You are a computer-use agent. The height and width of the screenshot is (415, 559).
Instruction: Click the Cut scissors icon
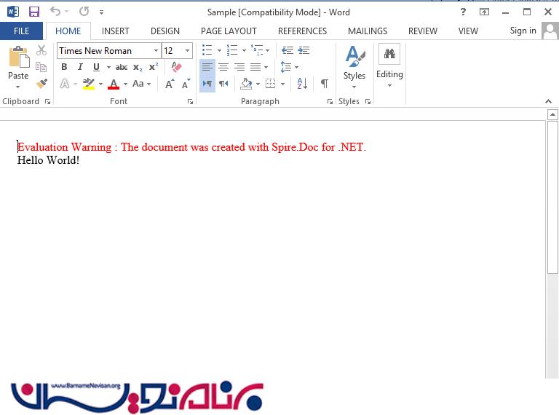point(41,50)
